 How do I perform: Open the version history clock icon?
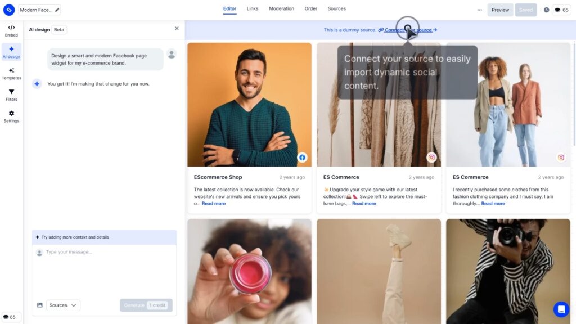tap(546, 10)
